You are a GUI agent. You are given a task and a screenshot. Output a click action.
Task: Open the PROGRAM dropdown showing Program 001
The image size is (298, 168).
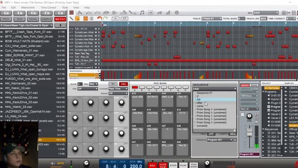click(x=220, y=140)
